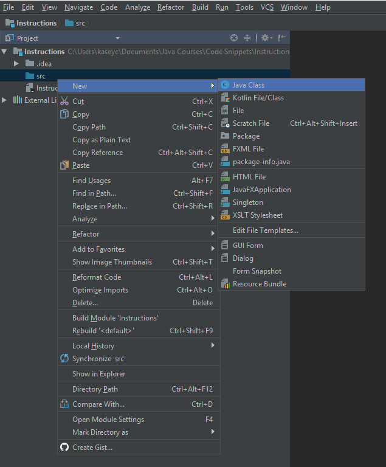Click the Package folder icon
Viewport: 386px width, 467px height.
tap(225, 136)
